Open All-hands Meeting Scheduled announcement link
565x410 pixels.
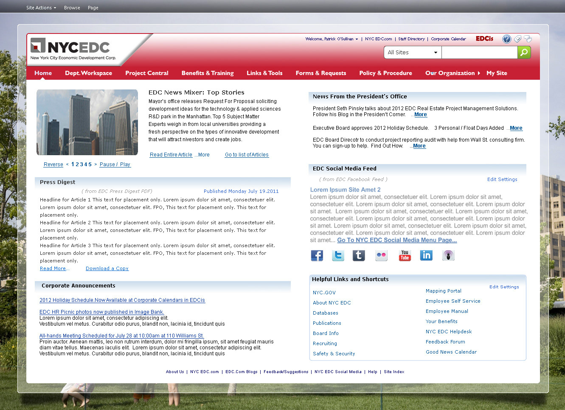tap(121, 336)
